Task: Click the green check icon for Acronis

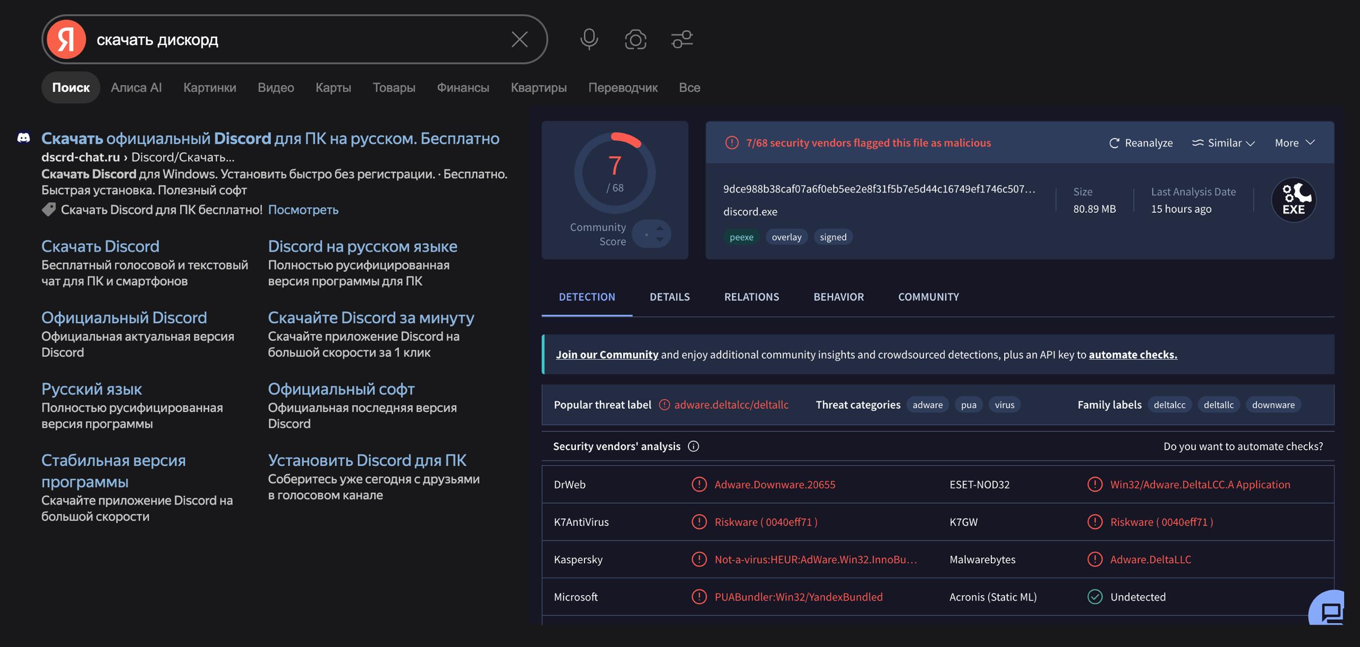Action: coord(1095,597)
